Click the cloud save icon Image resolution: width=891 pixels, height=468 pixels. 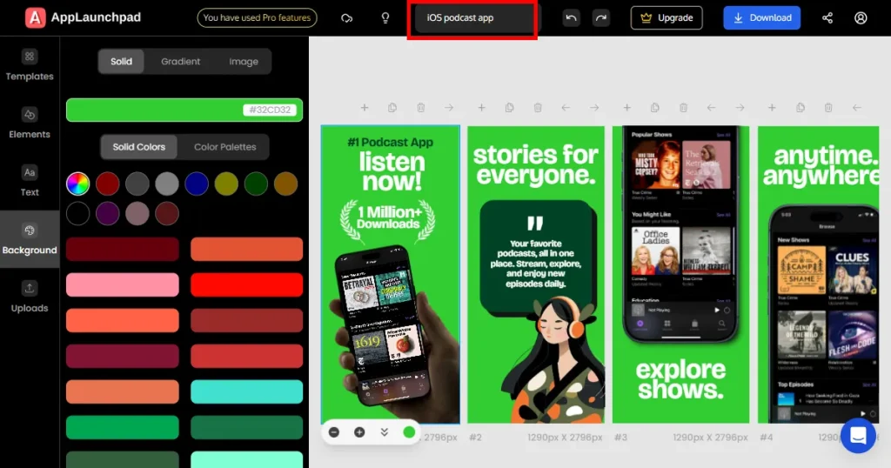click(347, 18)
